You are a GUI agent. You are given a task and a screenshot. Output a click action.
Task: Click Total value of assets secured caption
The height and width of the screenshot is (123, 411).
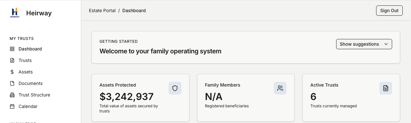[x=129, y=109]
